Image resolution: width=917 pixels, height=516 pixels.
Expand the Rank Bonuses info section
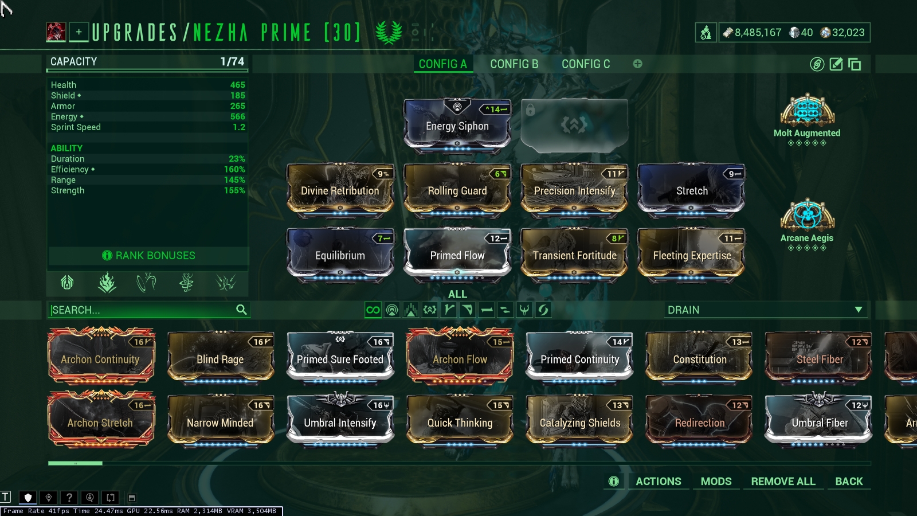click(x=148, y=256)
